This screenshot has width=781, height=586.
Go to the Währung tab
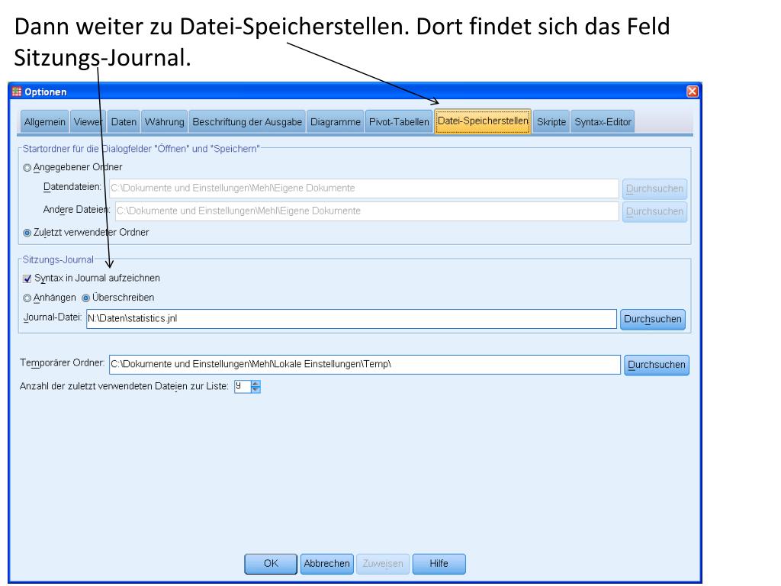pos(165,122)
